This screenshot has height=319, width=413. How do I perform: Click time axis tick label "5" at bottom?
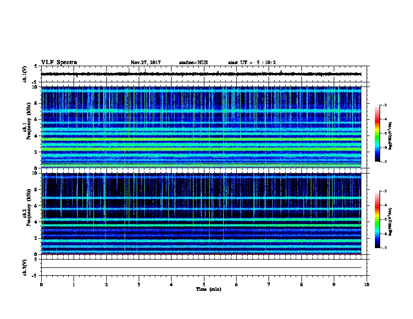[204, 285]
